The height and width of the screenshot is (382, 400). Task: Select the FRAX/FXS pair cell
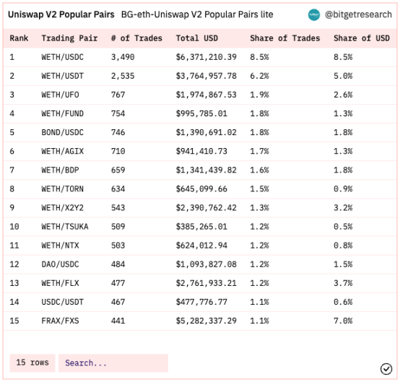60,321
